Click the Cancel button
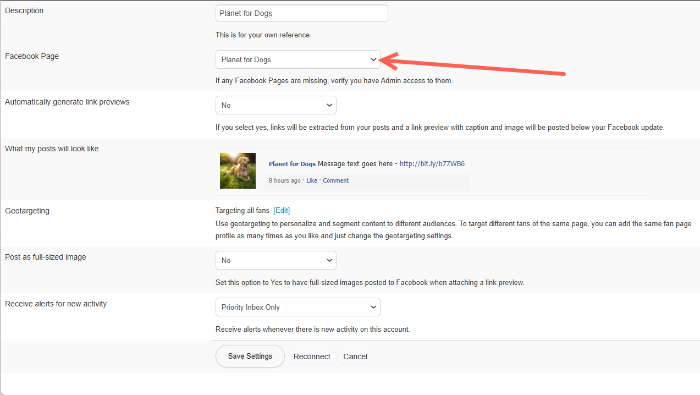This screenshot has height=395, width=700. tap(355, 356)
